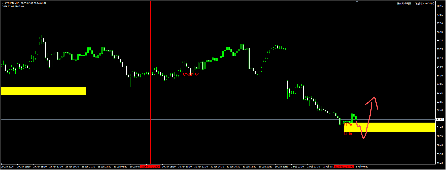
Task: Click the 59.45 level on price scale
Action: [440, 163]
